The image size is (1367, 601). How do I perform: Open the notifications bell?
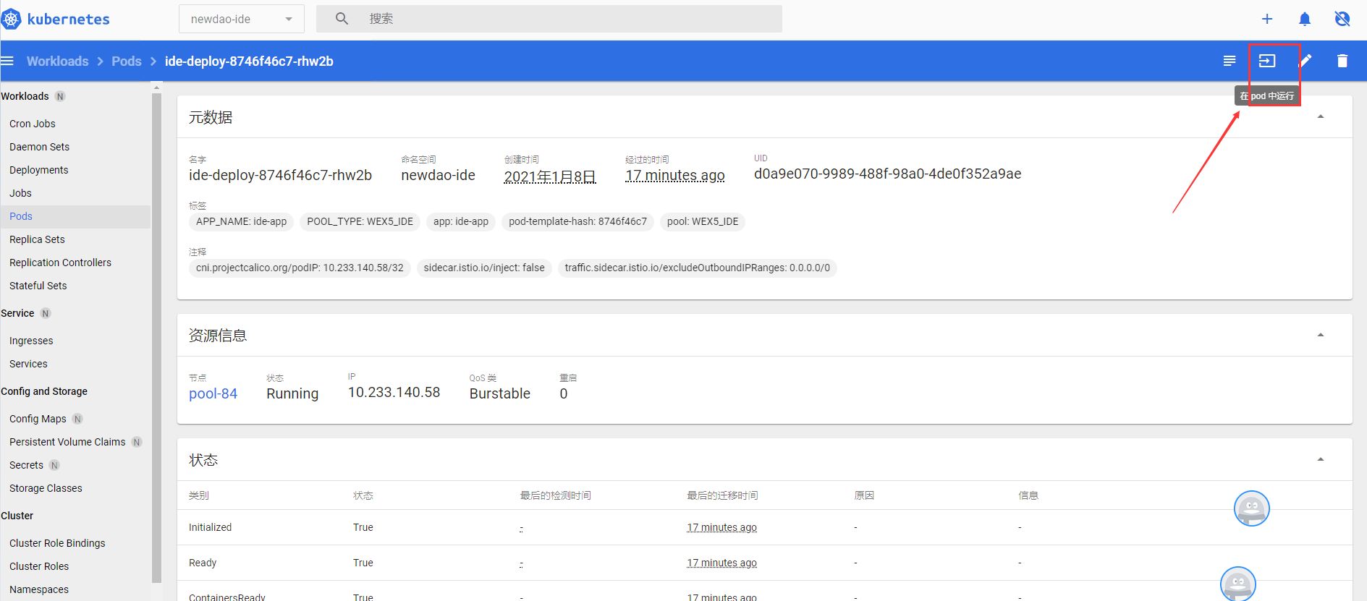tap(1305, 19)
